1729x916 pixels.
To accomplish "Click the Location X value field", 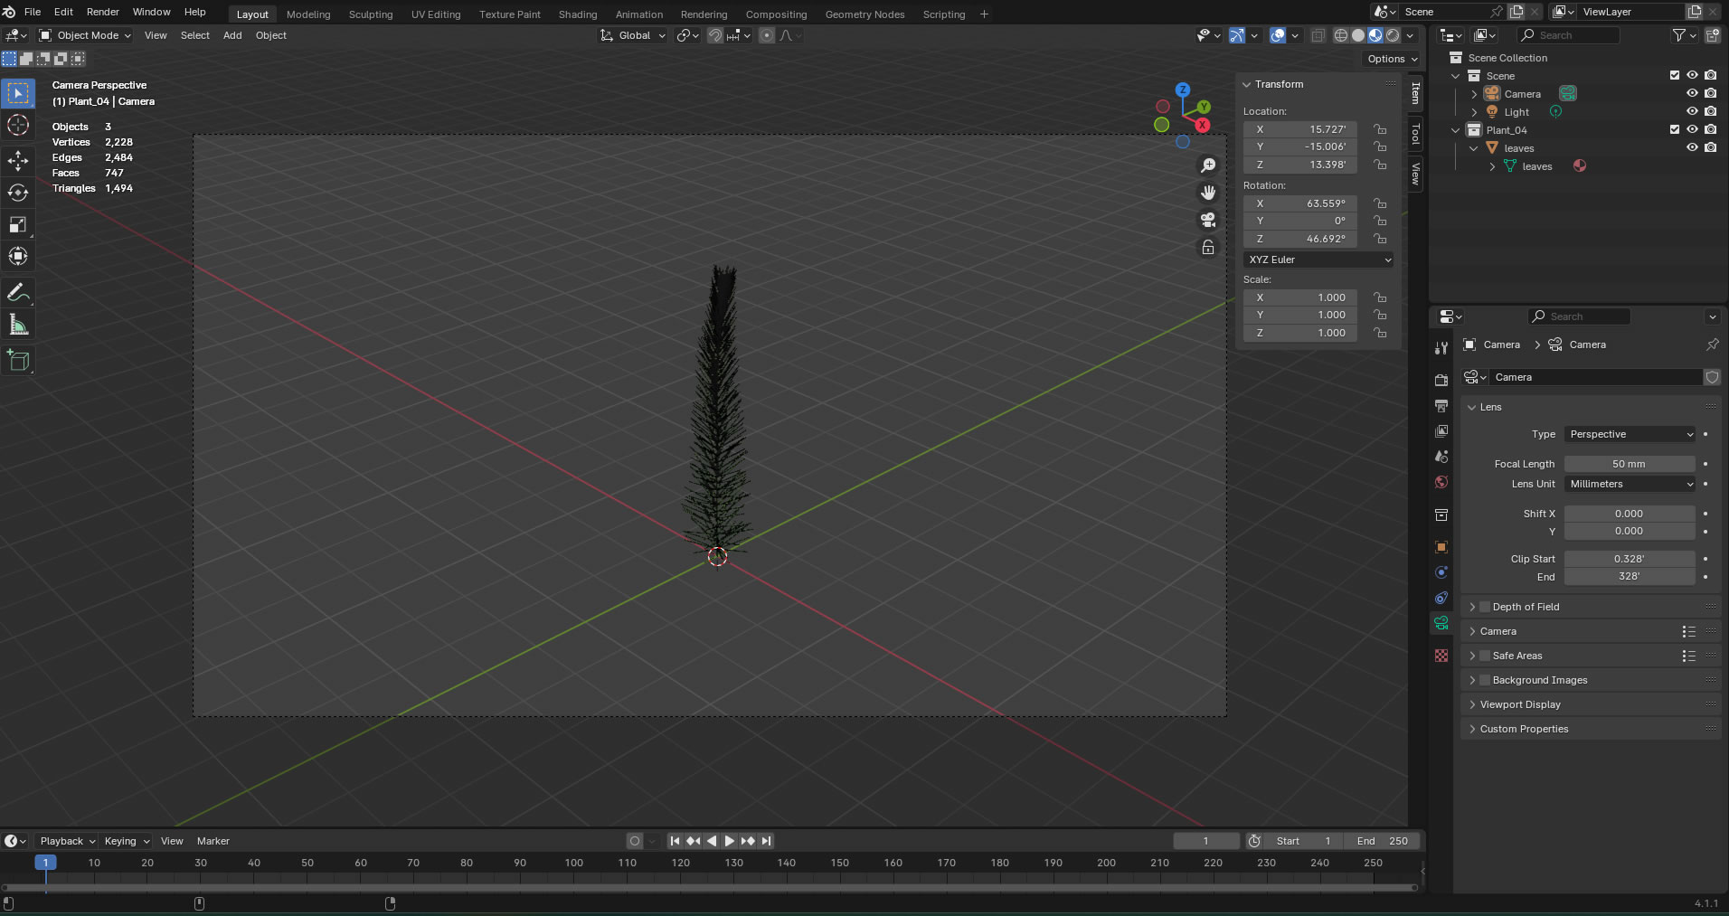I will (x=1300, y=129).
